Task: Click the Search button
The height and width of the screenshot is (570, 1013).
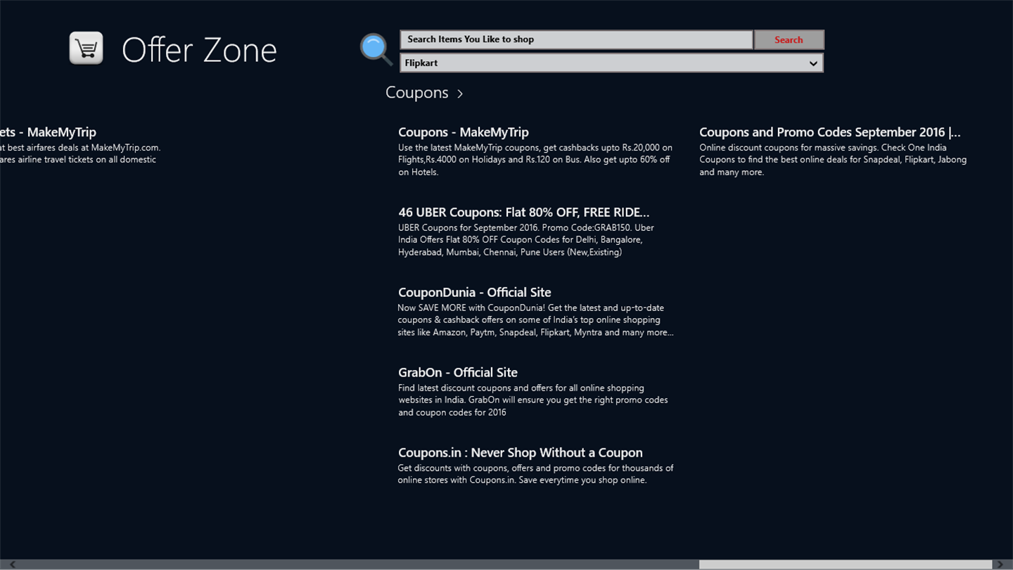Action: pyautogui.click(x=789, y=39)
